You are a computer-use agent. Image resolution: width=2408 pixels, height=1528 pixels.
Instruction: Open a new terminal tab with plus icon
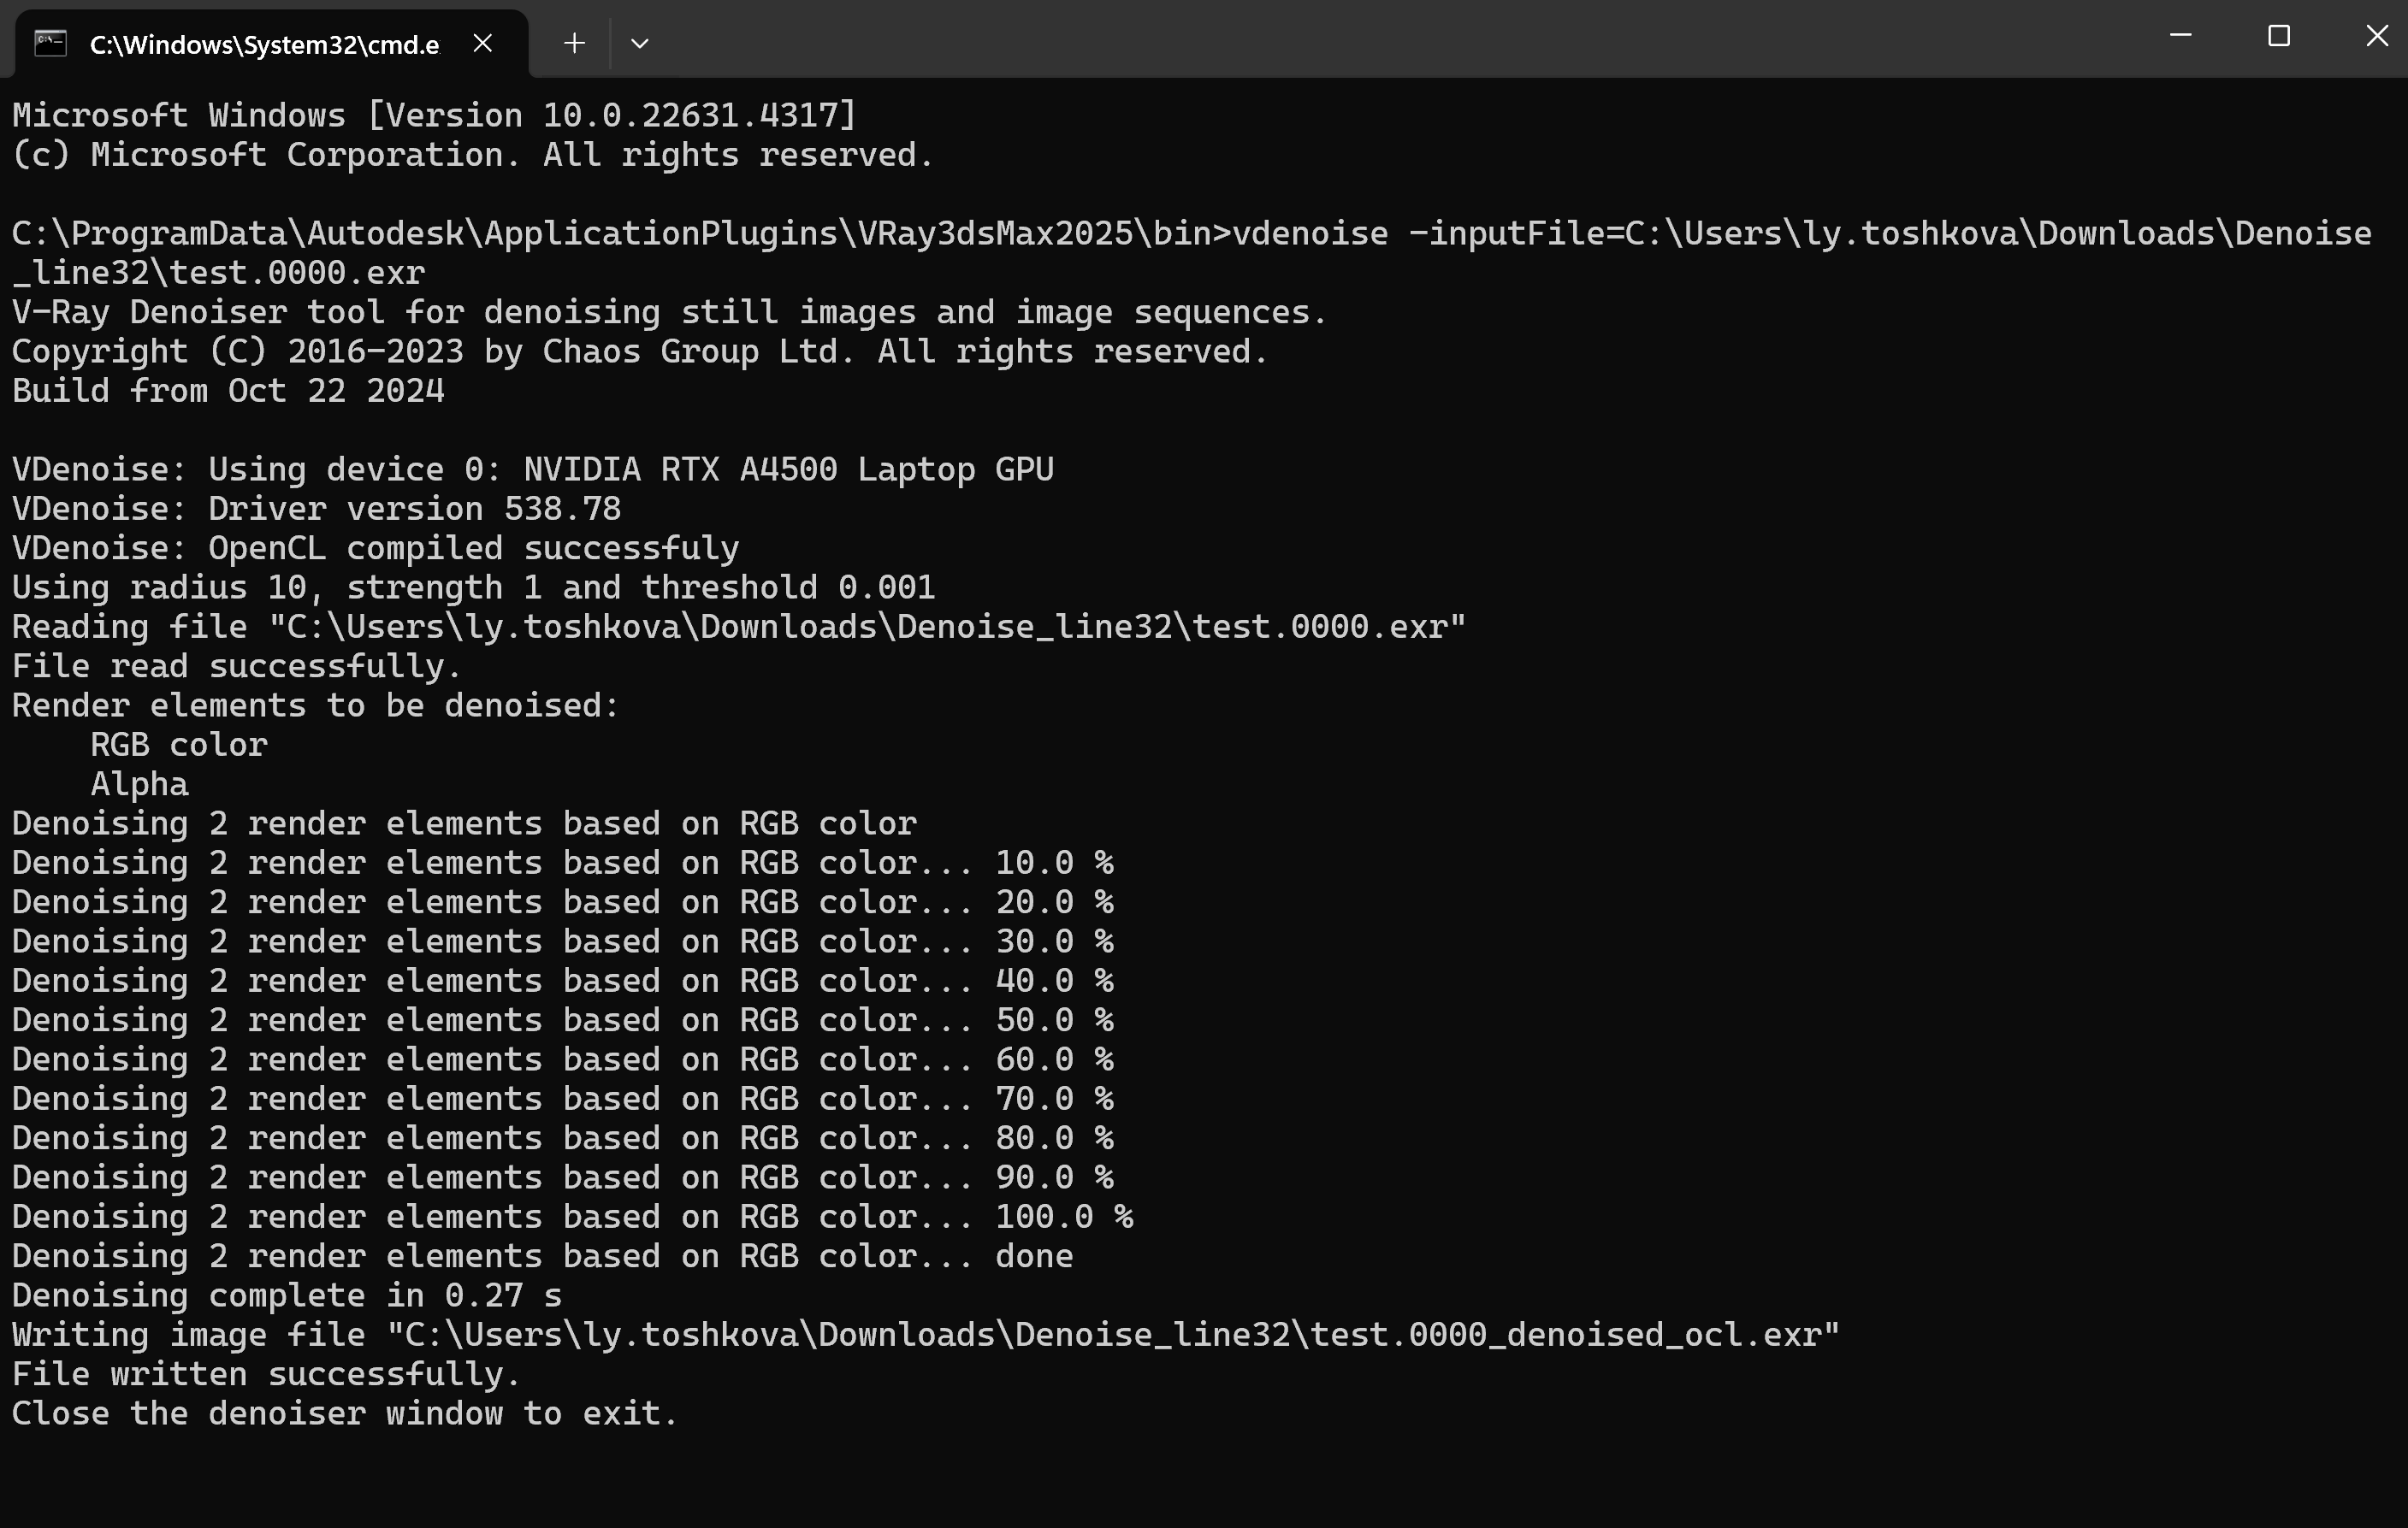coord(574,43)
